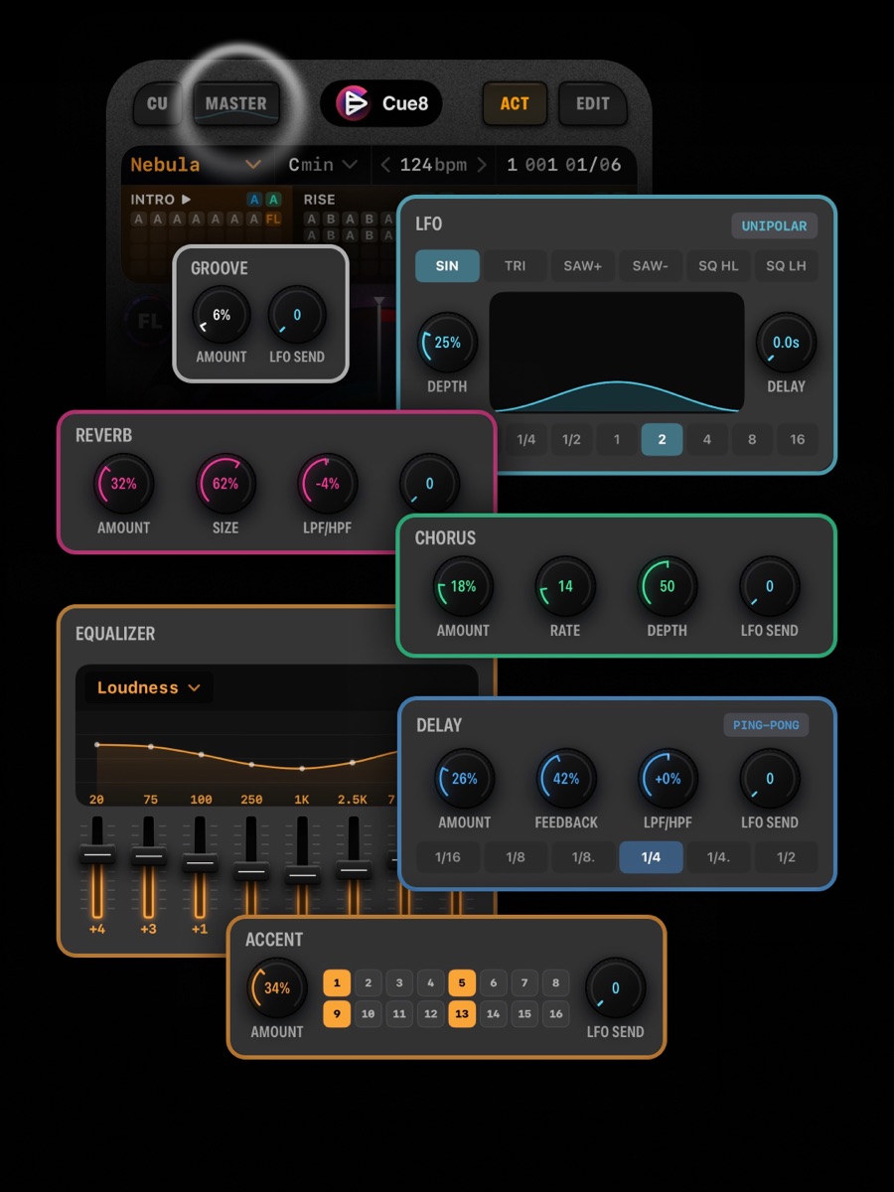Select the SAW+ LFO waveform
The image size is (894, 1192).
(582, 266)
